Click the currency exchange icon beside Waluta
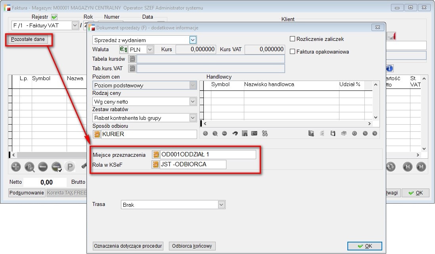 [x=123, y=50]
